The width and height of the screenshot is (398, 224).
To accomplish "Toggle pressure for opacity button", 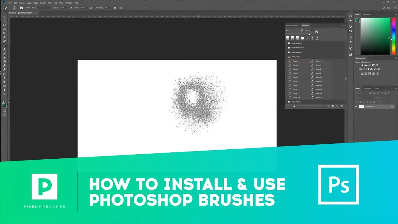I will [71, 8].
